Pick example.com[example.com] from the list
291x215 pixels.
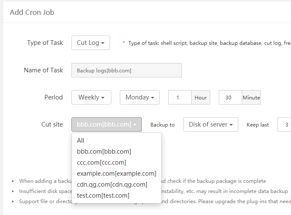tap(116, 174)
